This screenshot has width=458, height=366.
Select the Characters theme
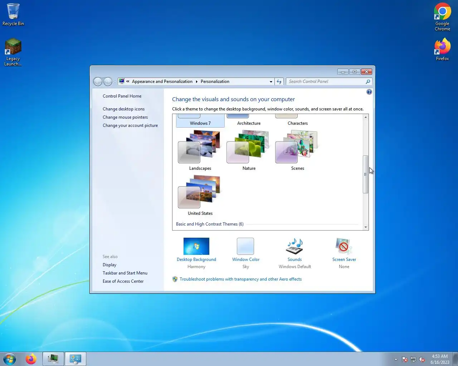pyautogui.click(x=298, y=120)
